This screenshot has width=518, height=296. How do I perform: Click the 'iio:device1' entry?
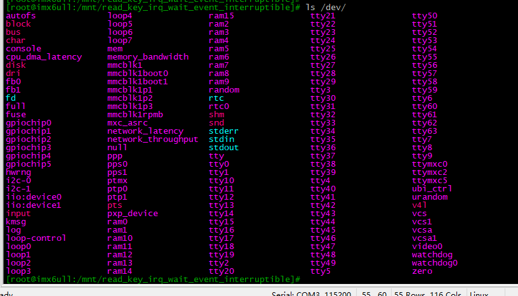click(x=34, y=205)
